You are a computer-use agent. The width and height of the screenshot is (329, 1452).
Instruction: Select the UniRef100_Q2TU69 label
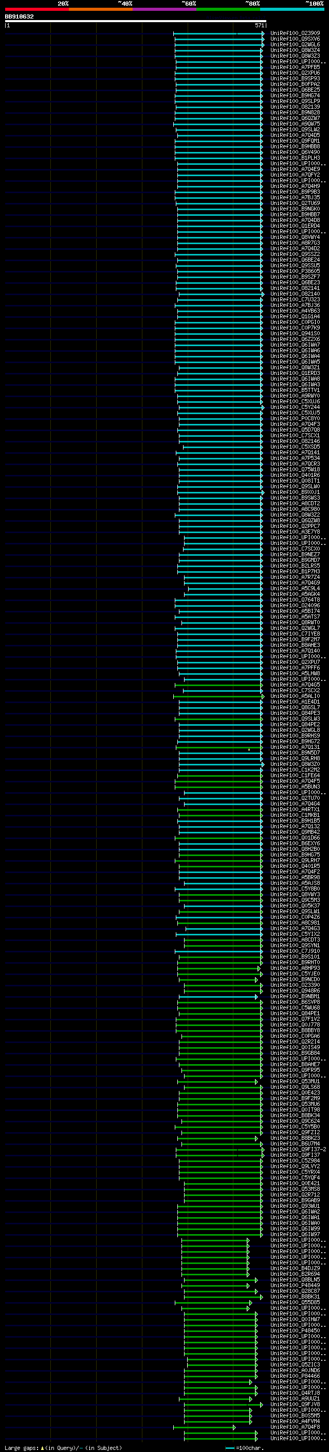295,203
